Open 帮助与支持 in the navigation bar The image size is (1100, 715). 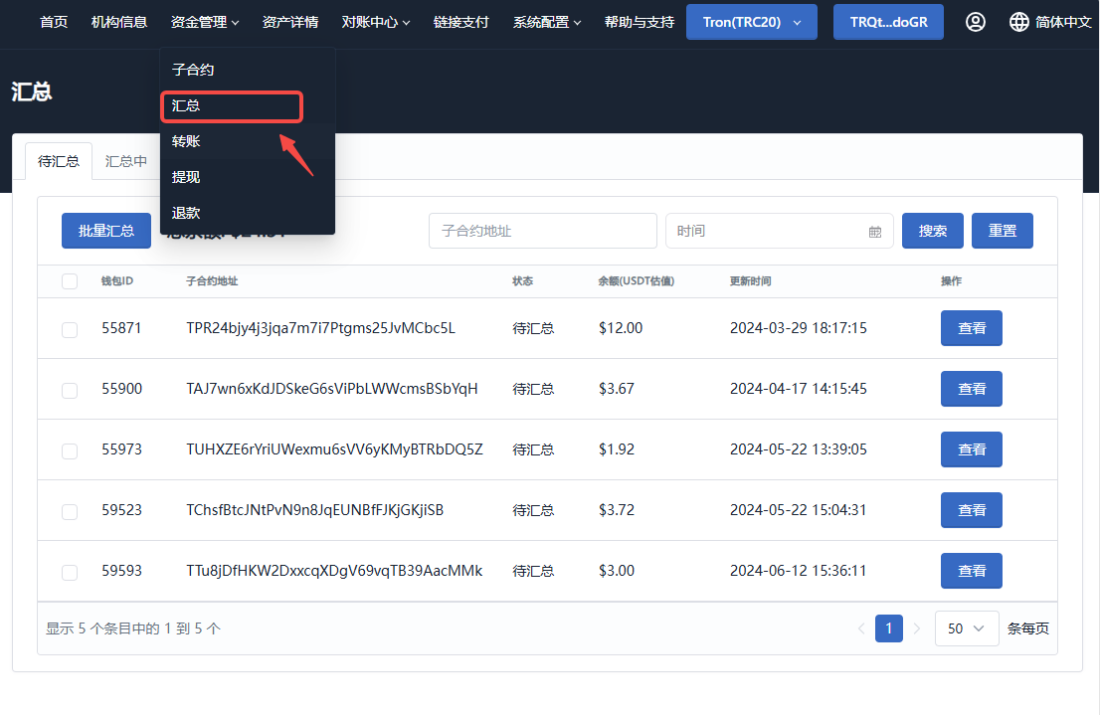click(640, 23)
